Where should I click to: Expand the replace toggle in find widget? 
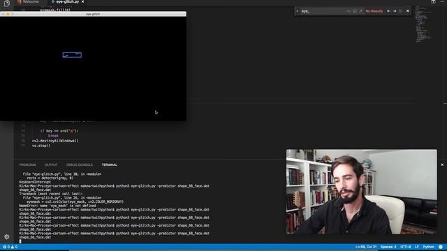point(297,11)
